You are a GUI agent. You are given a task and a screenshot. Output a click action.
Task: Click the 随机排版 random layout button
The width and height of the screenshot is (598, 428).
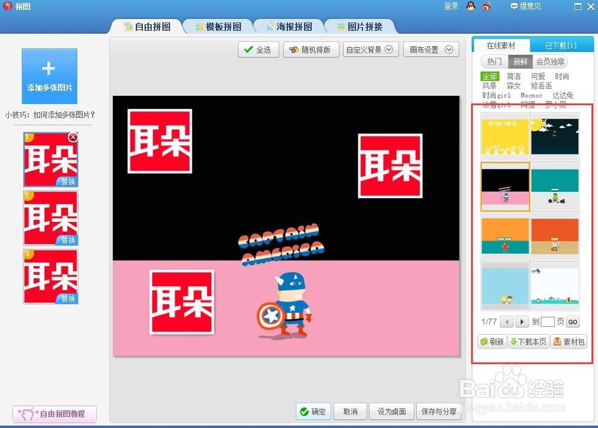coord(311,50)
